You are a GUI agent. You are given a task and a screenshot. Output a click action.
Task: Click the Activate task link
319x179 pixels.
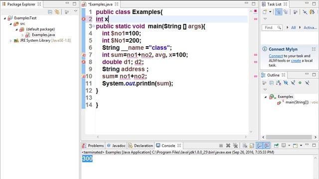coord(310,28)
